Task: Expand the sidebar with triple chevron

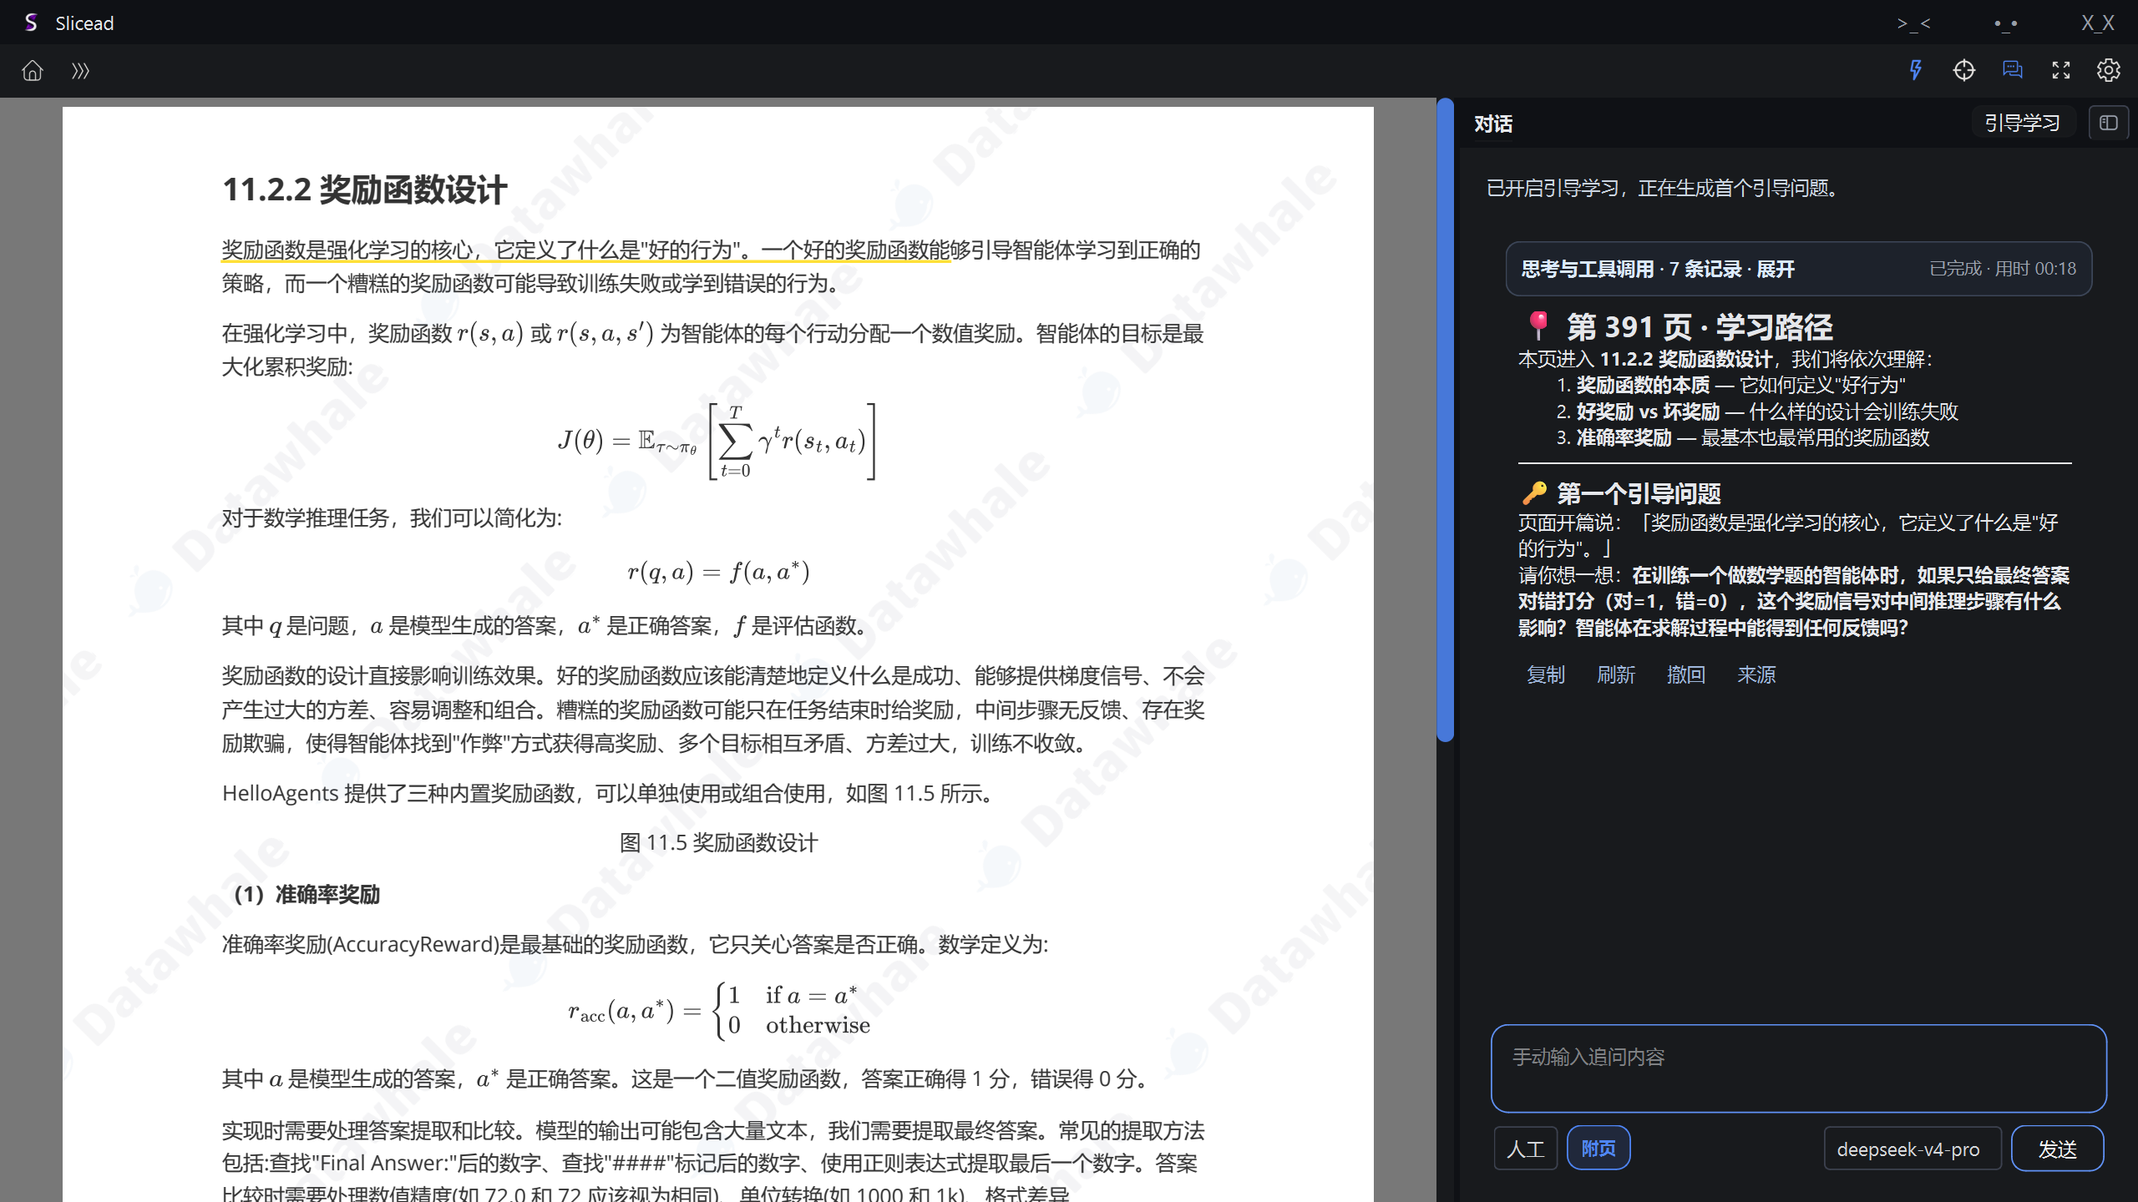Action: [80, 71]
